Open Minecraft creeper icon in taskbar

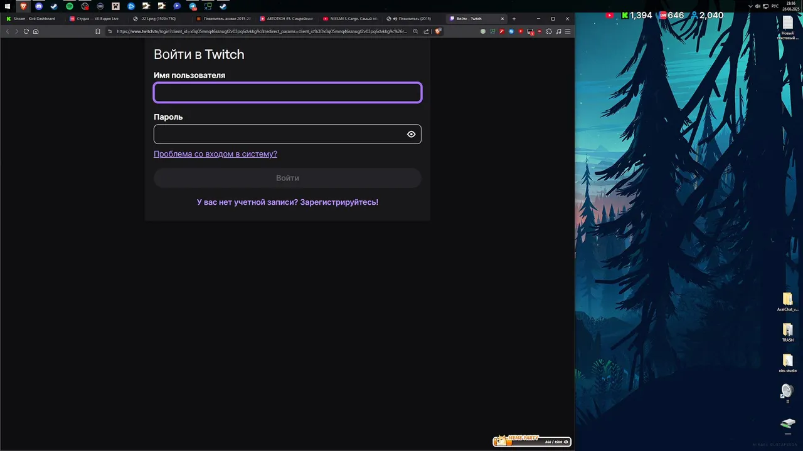[115, 6]
